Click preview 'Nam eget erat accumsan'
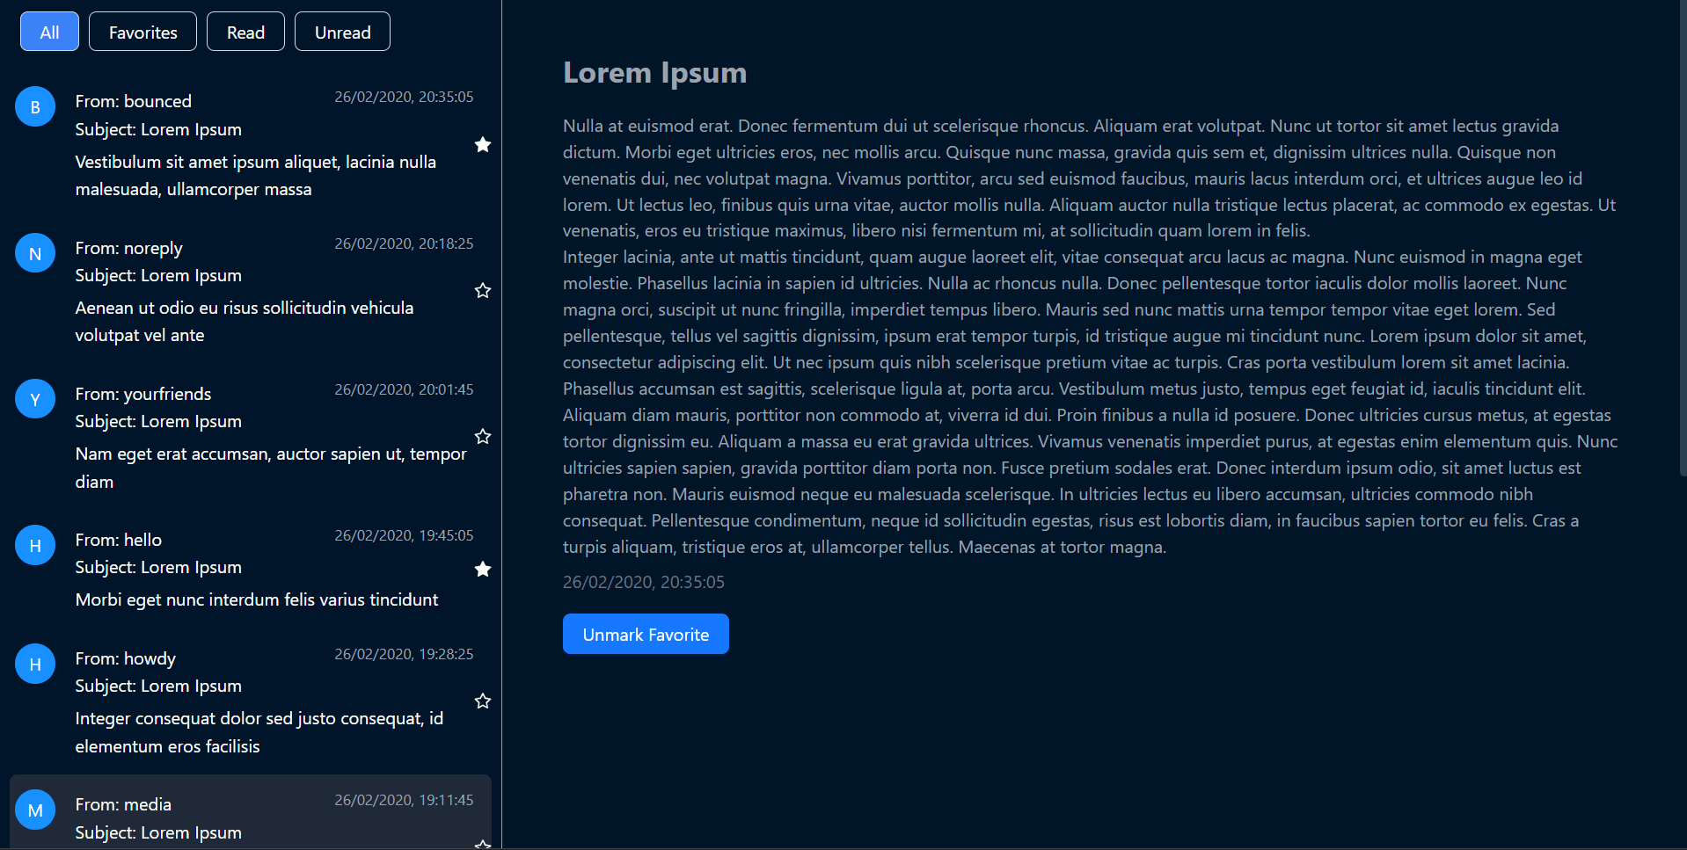The width and height of the screenshot is (1687, 850). (x=271, y=468)
